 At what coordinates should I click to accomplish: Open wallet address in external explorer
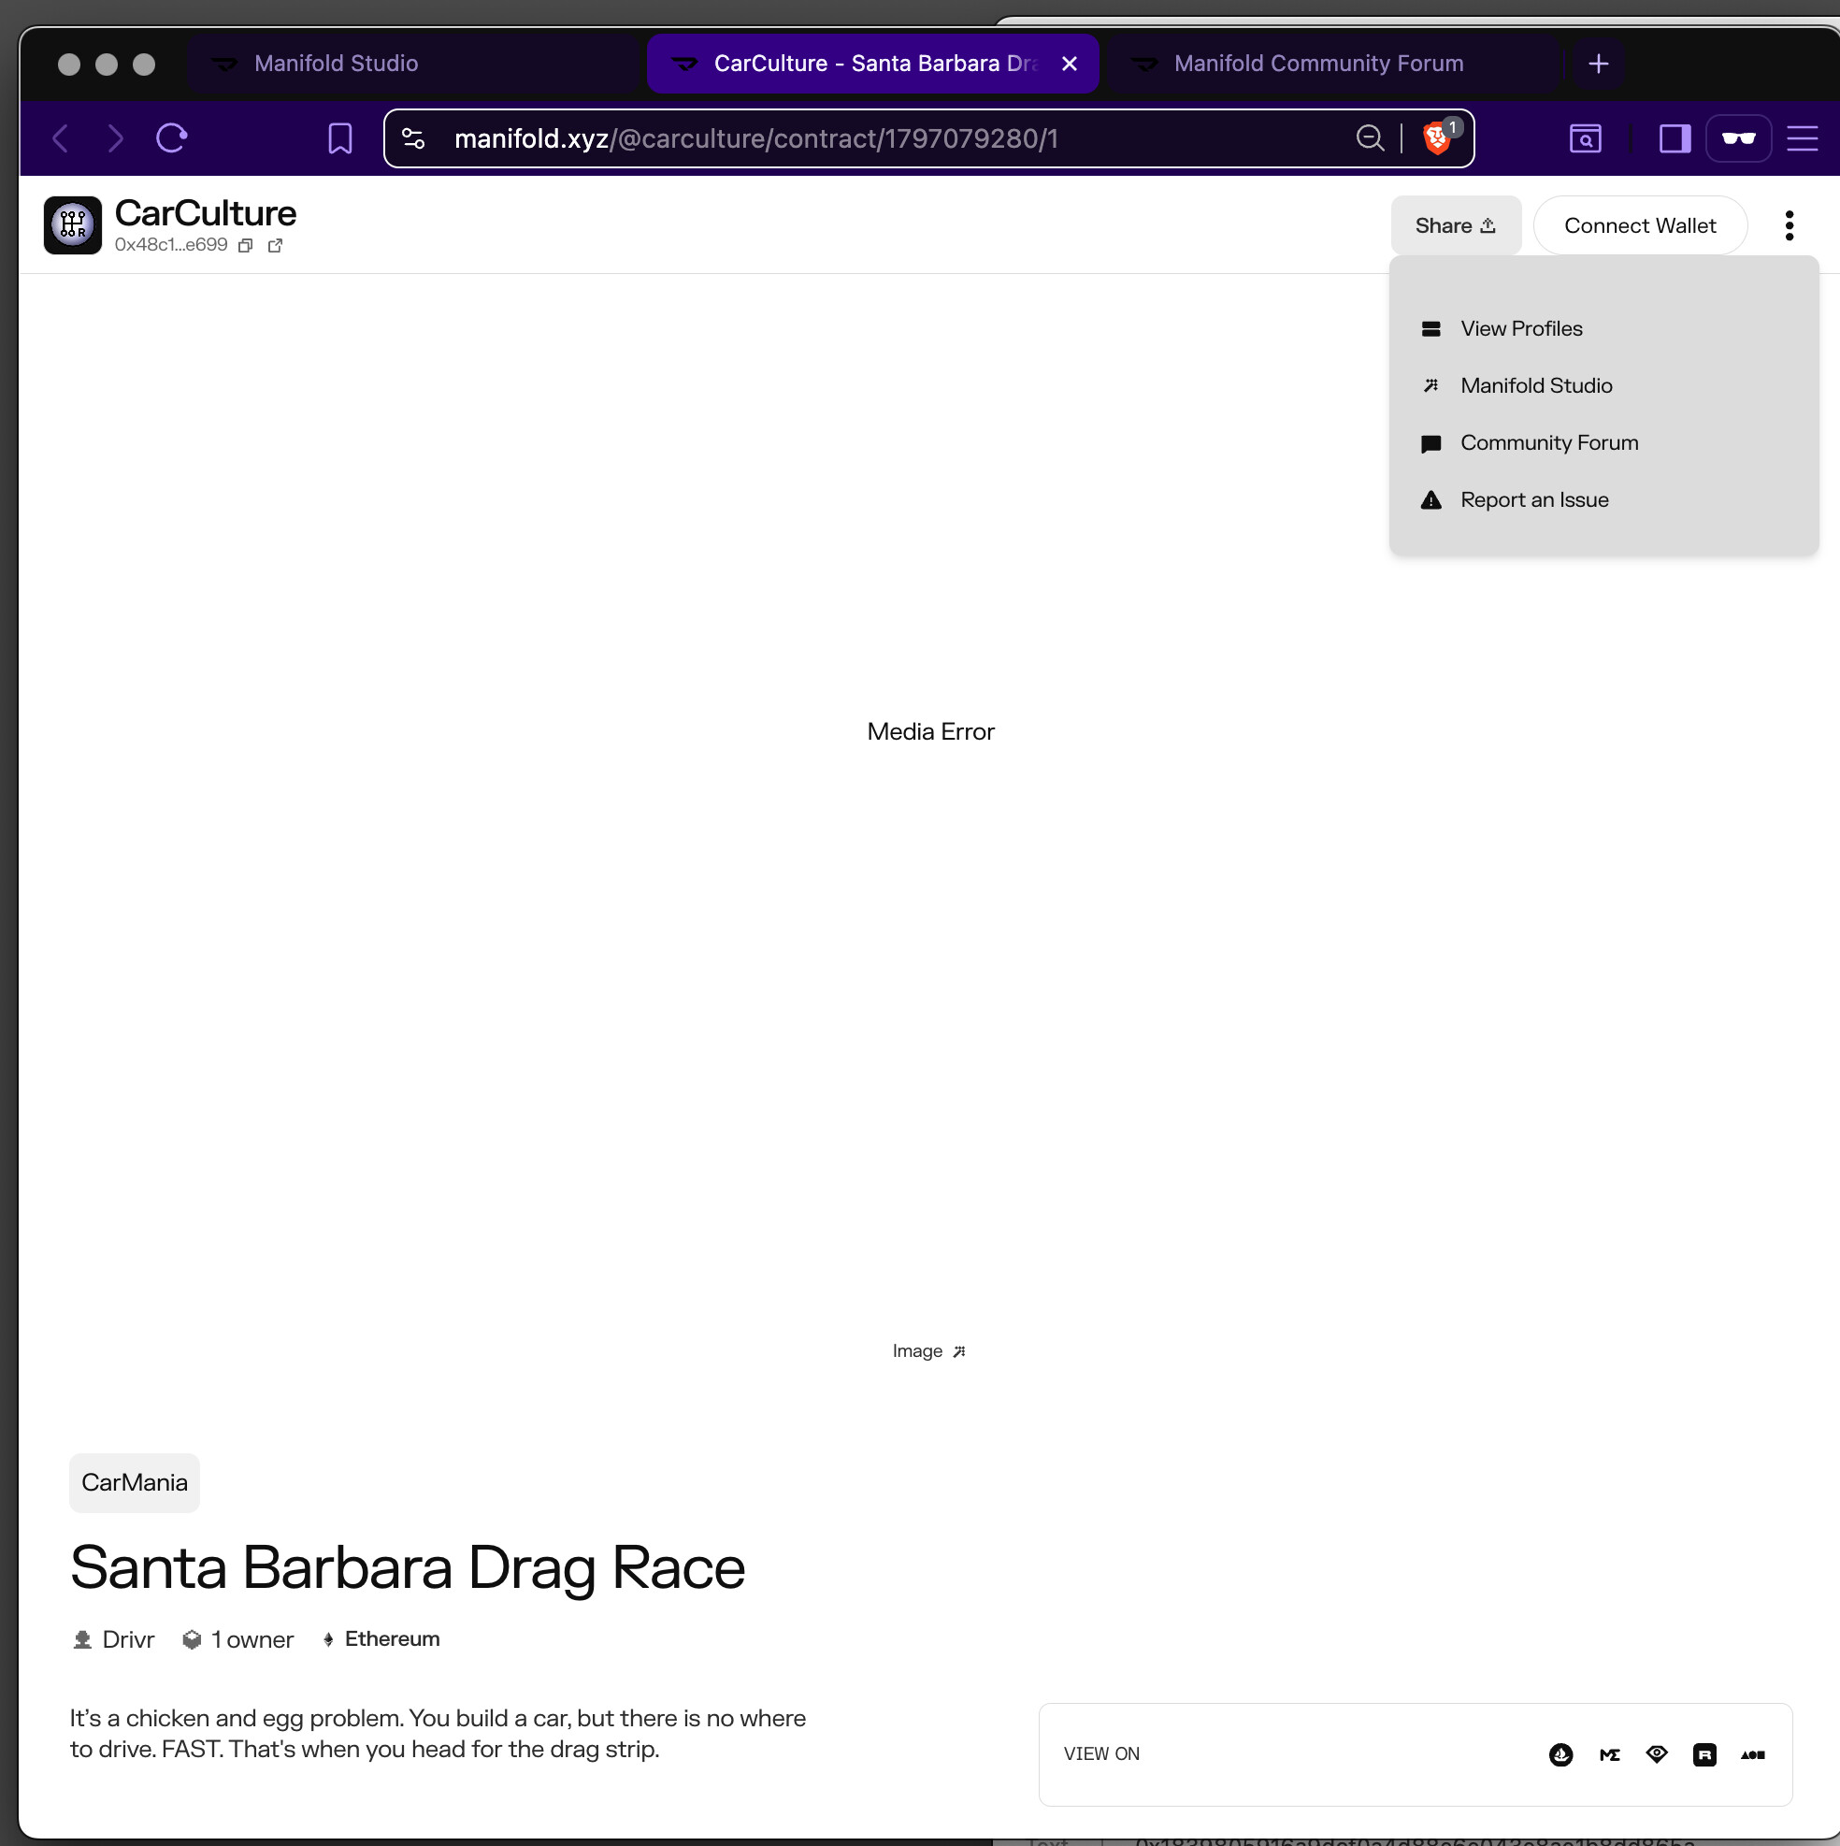click(x=275, y=246)
